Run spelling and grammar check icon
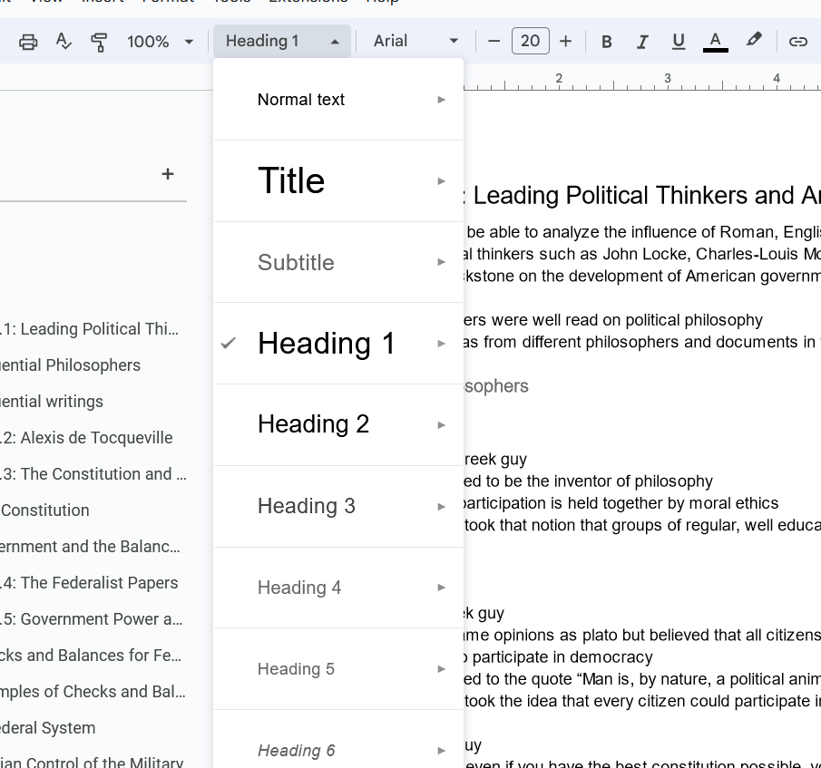Screen dimensions: 821x768 click(64, 42)
